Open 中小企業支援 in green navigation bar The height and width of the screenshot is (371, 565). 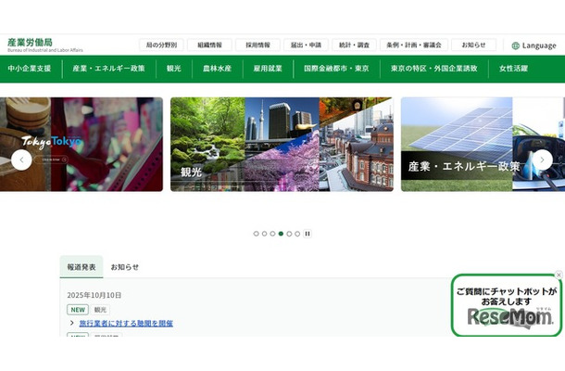pyautogui.click(x=30, y=69)
